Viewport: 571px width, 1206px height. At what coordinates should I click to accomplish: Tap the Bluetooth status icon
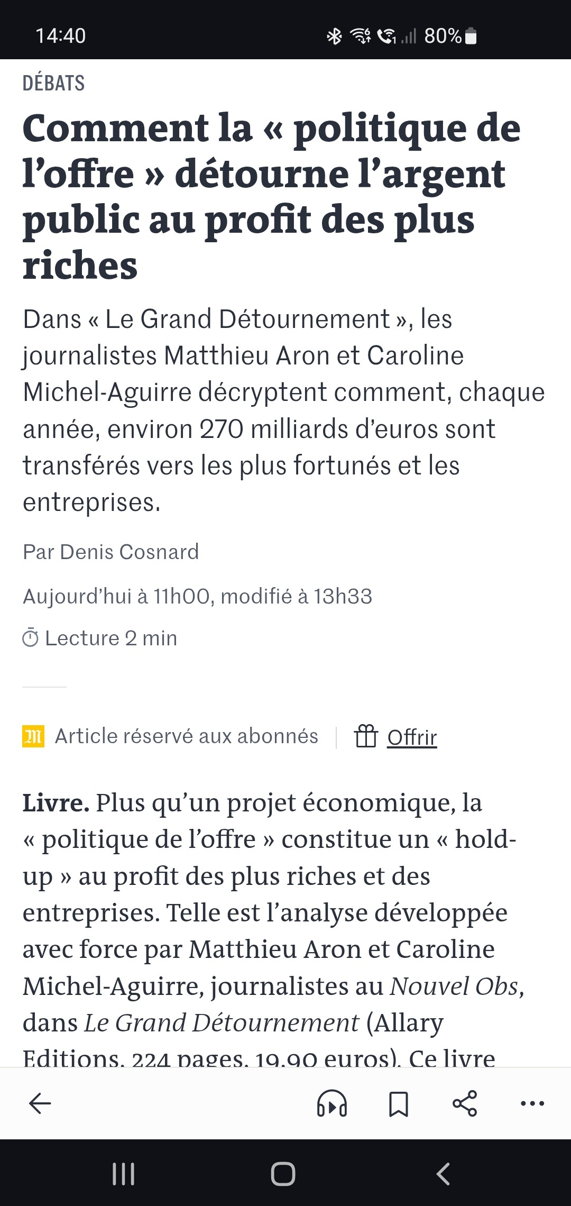point(334,36)
